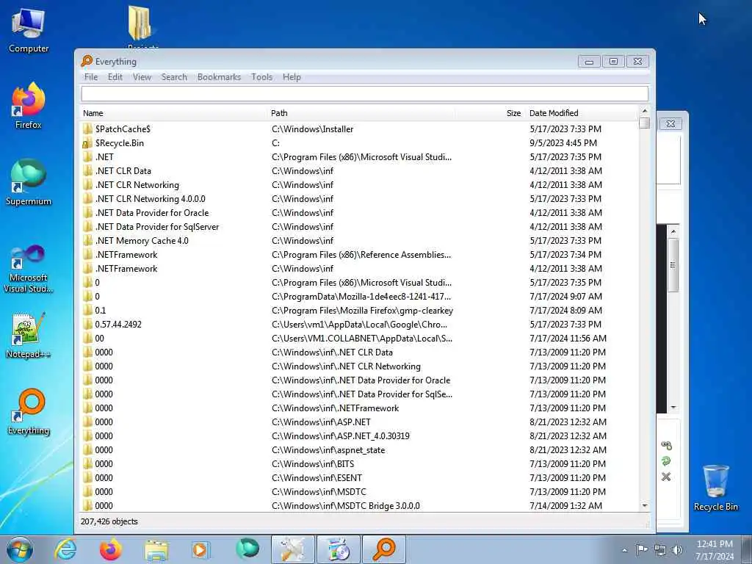Image resolution: width=752 pixels, height=564 pixels.
Task: Select 0000 folder in aspnet_state path
Action: [360, 450]
